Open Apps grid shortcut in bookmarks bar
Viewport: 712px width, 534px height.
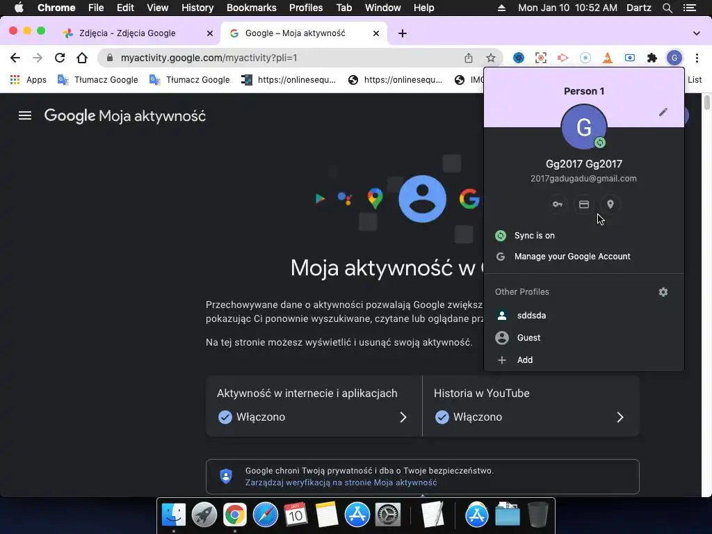coord(28,80)
